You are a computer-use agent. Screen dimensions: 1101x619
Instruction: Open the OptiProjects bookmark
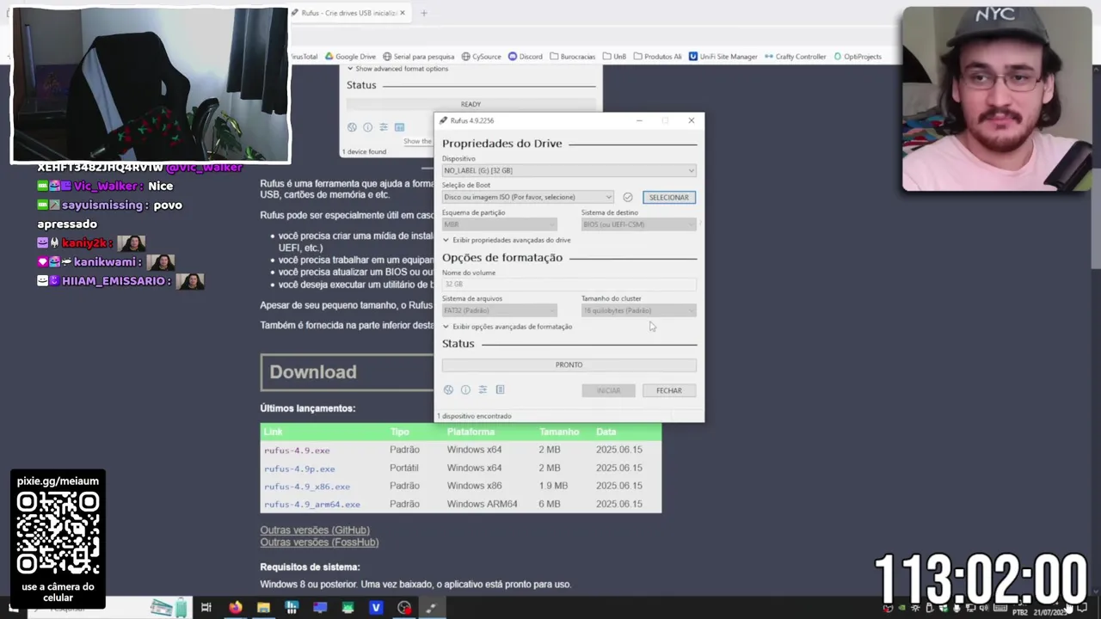click(x=857, y=57)
